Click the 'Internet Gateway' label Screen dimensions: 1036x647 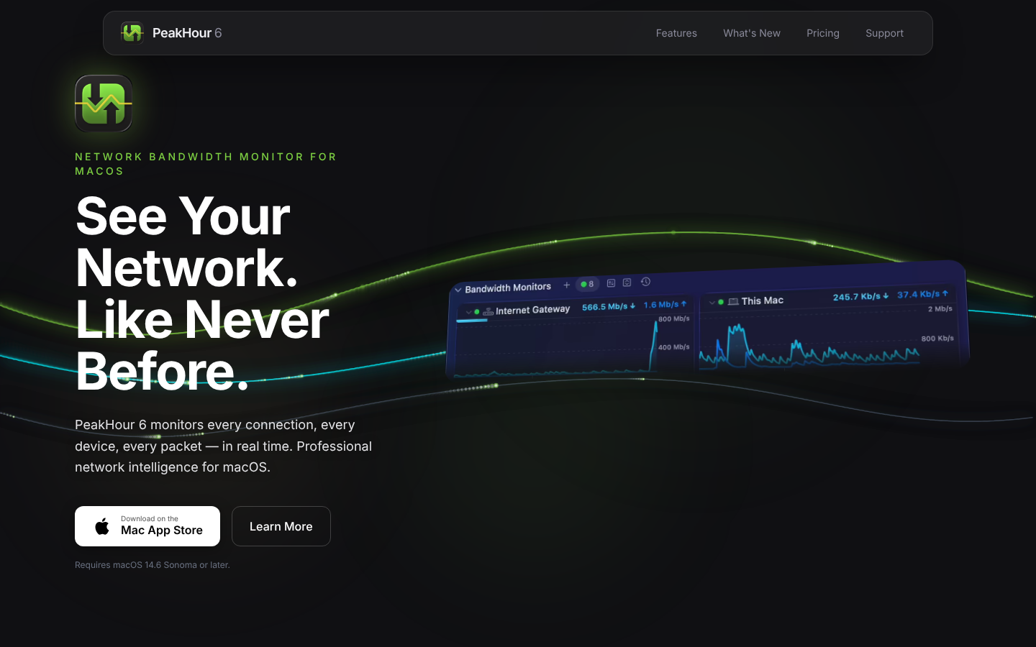pyautogui.click(x=532, y=310)
